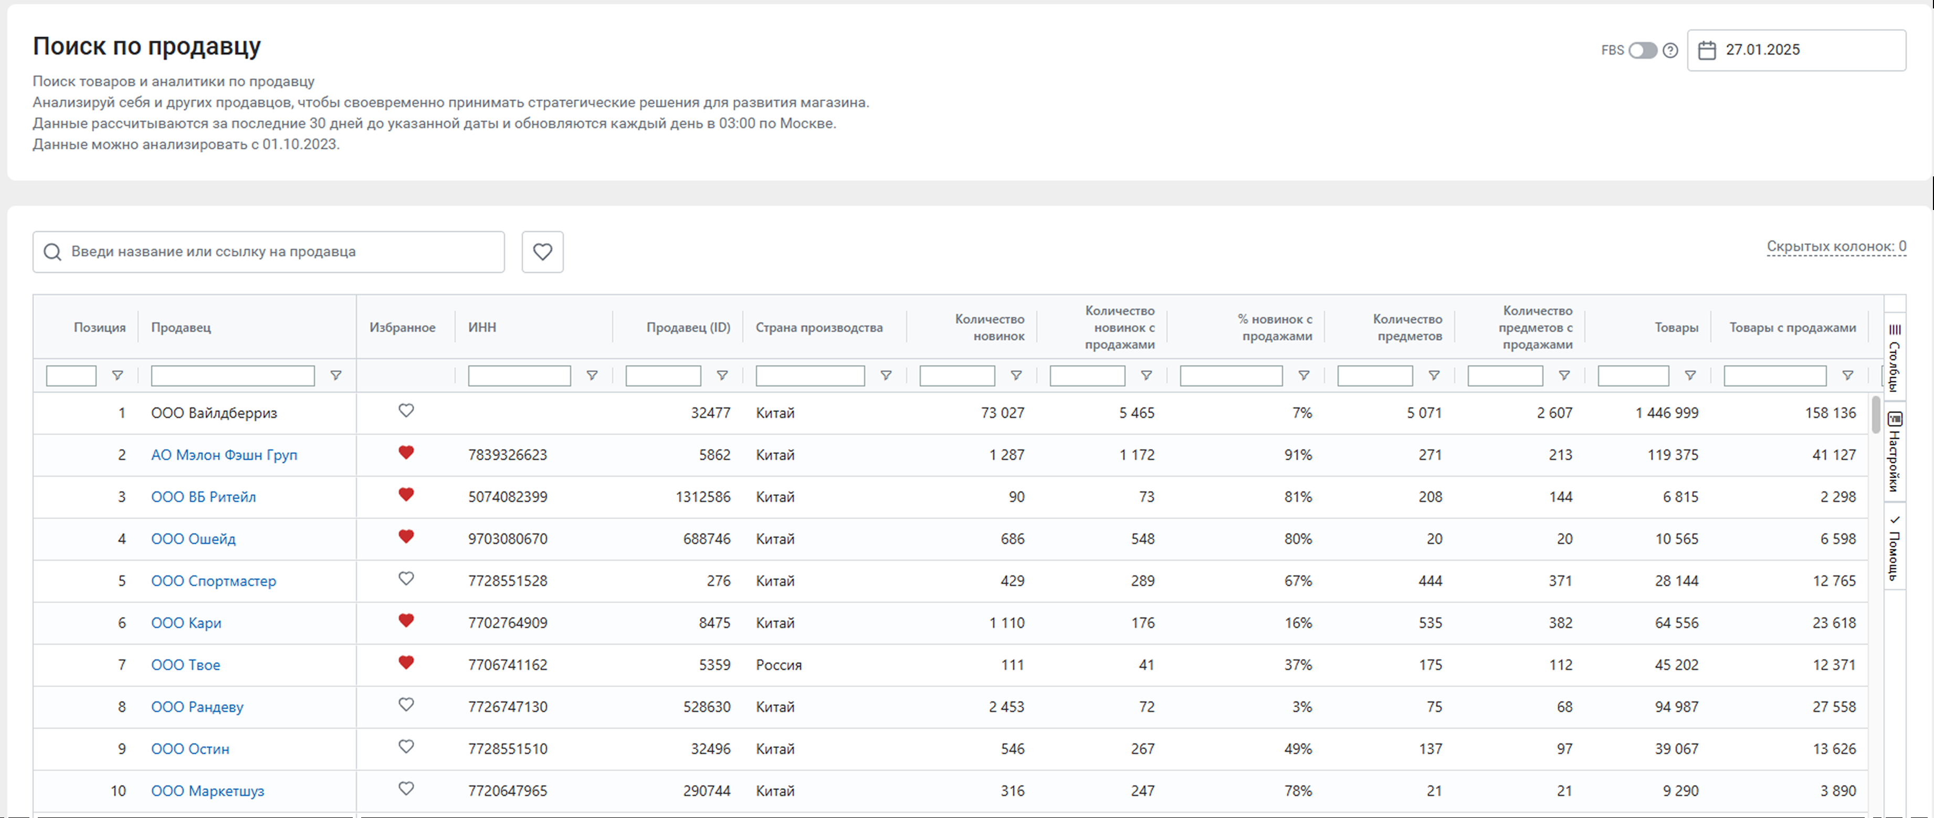This screenshot has width=1934, height=818.
Task: Open filter icon for Количество новинок column
Action: [x=1016, y=375]
